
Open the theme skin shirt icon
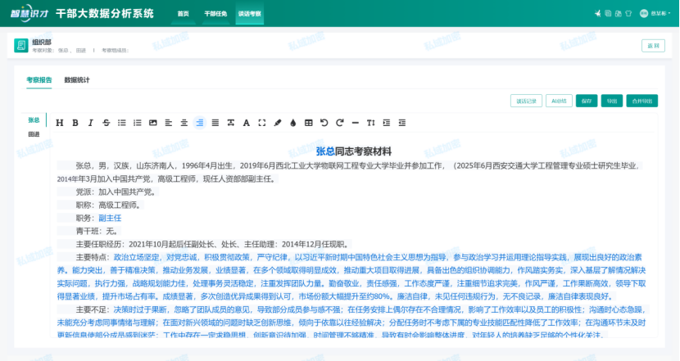[628, 14]
